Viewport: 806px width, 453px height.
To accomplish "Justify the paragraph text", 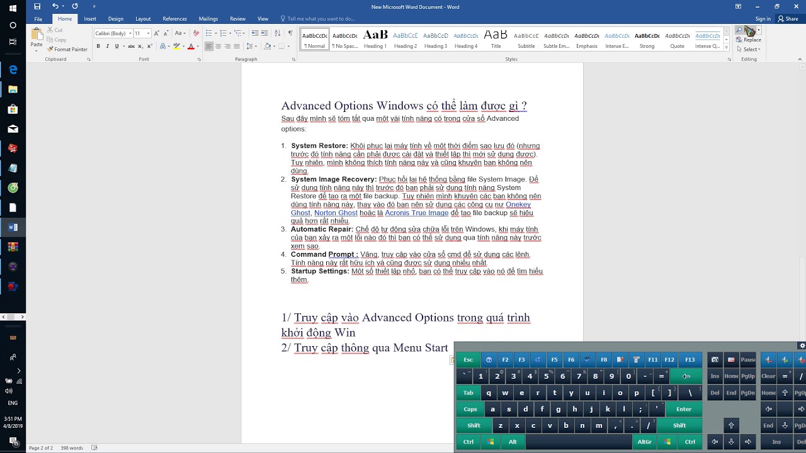I will [237, 46].
